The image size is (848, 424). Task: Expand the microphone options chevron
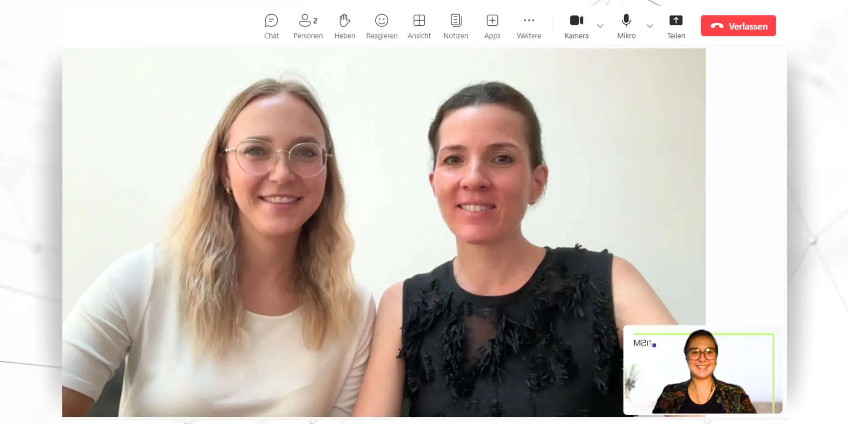click(x=650, y=26)
